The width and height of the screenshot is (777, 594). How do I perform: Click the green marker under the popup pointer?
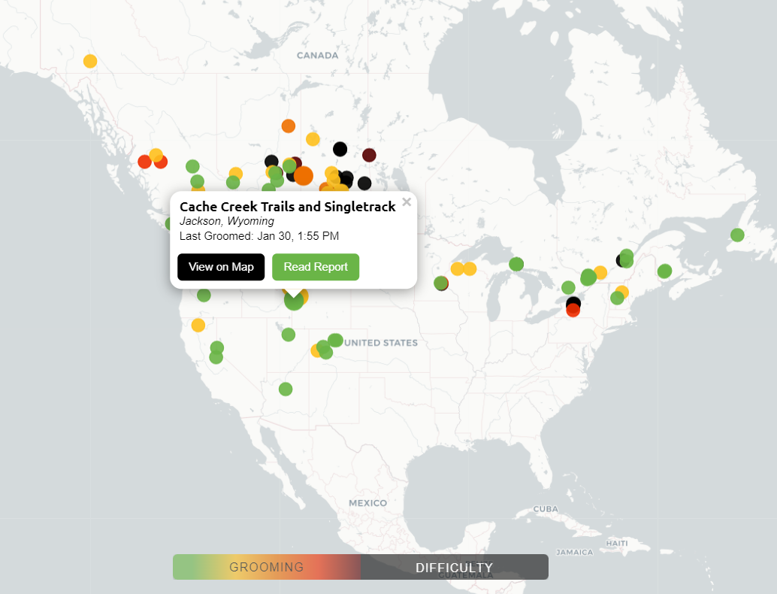(294, 301)
